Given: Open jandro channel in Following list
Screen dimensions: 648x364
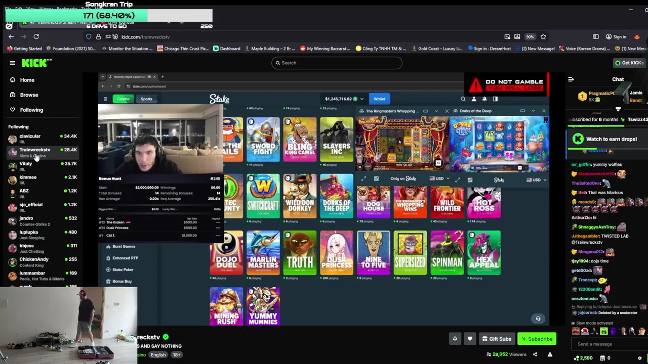Looking at the screenshot, I should [43, 220].
